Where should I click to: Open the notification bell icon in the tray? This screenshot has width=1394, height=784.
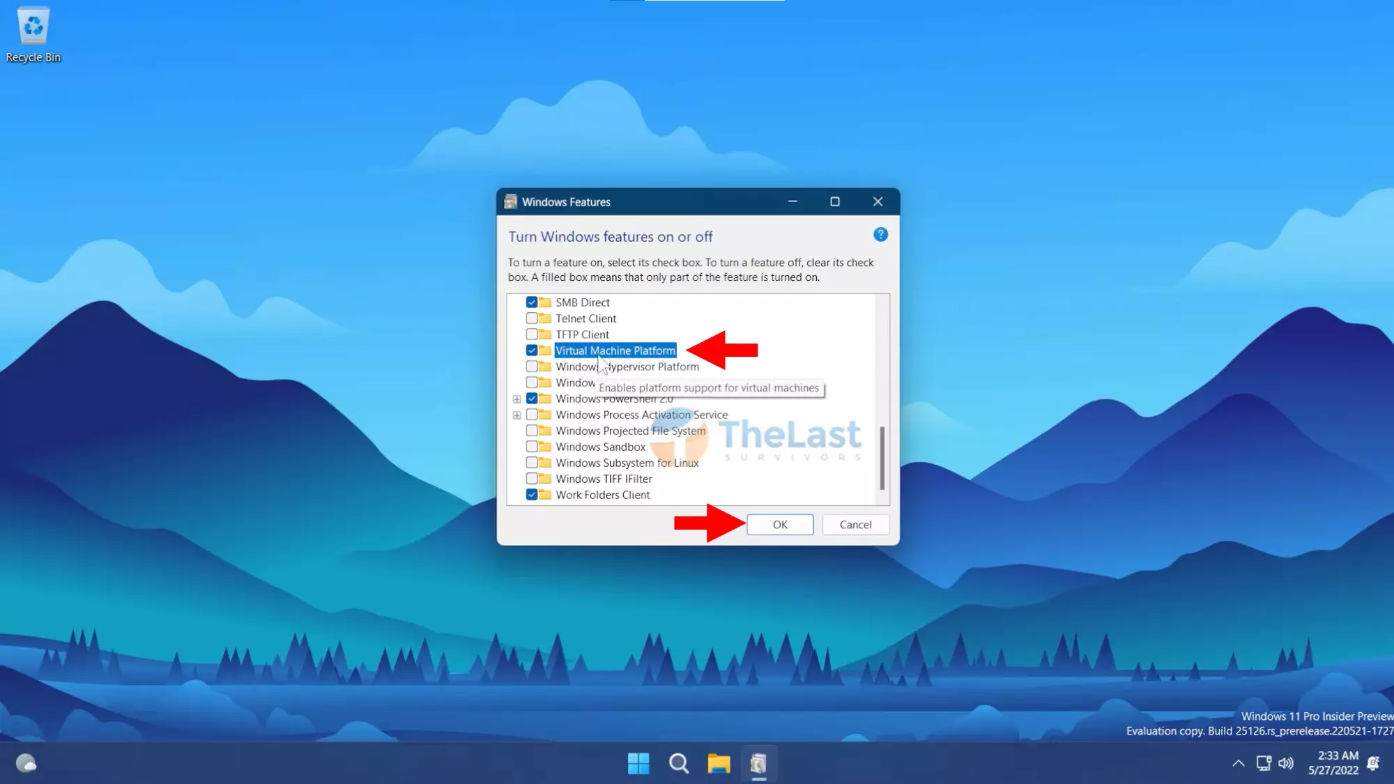coord(1374,764)
